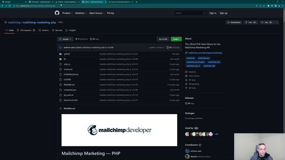
Task: Click the Sign up link
Action: pos(224,13)
